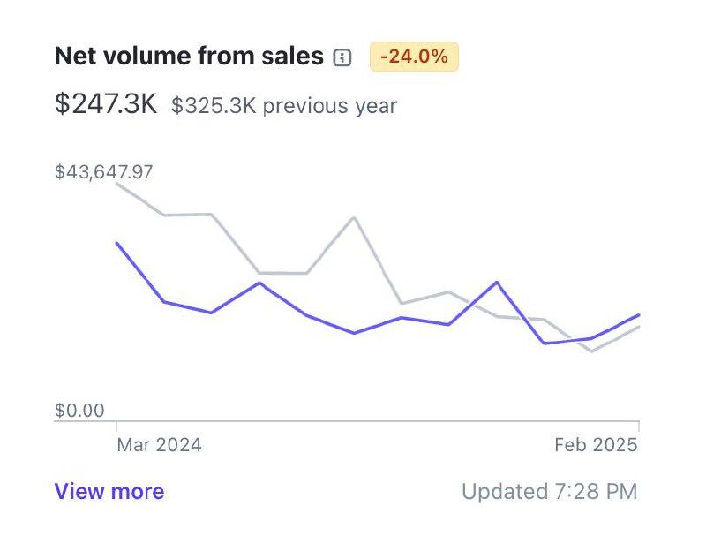Click the gray line's final data point
The height and width of the screenshot is (559, 706).
[638, 328]
